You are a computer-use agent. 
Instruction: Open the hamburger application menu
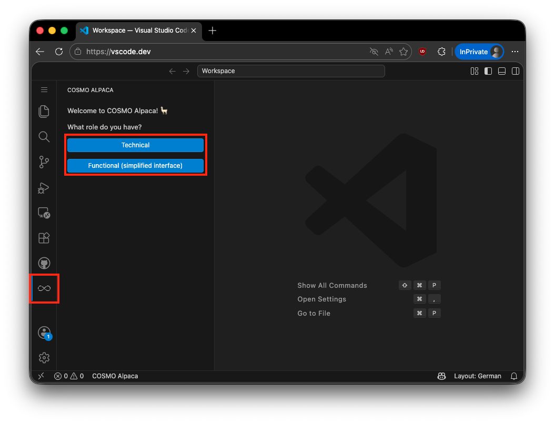tap(44, 90)
